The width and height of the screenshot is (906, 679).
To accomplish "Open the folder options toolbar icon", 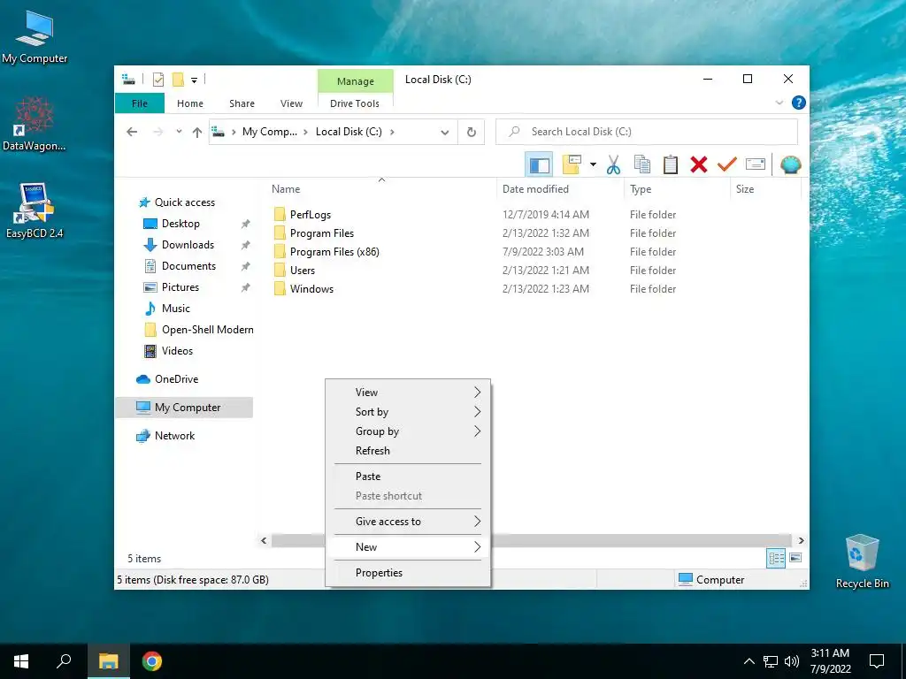I will click(x=572, y=164).
